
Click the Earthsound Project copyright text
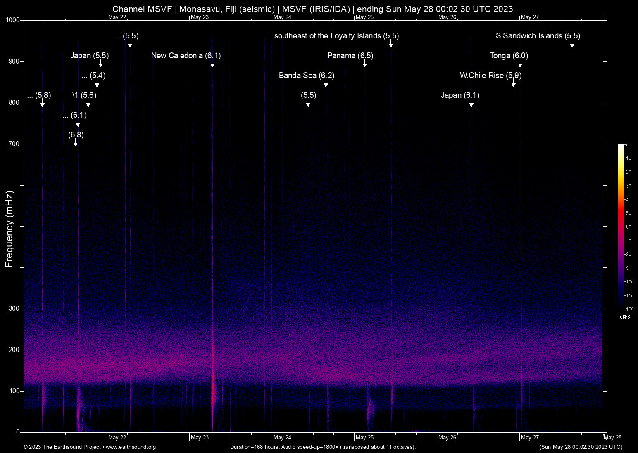click(62, 447)
